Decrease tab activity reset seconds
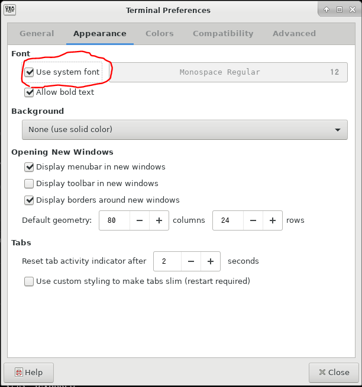The image size is (362, 387). pyautogui.click(x=191, y=261)
